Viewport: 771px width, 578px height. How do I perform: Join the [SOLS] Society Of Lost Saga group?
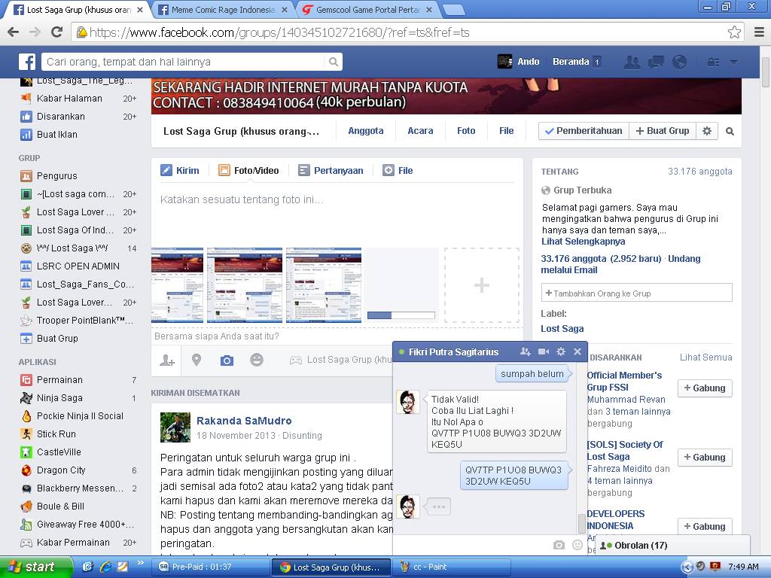705,458
